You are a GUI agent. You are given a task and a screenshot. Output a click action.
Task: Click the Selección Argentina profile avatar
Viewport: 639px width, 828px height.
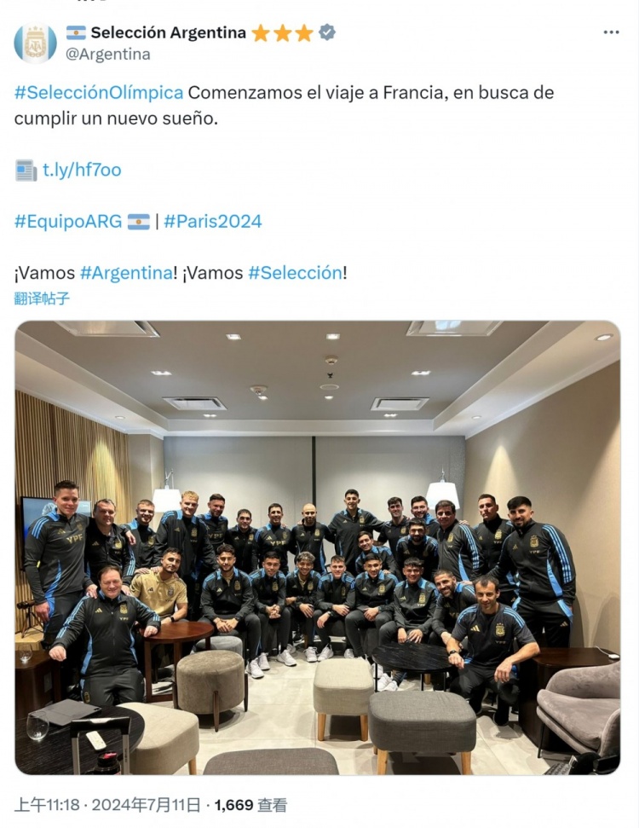(35, 43)
